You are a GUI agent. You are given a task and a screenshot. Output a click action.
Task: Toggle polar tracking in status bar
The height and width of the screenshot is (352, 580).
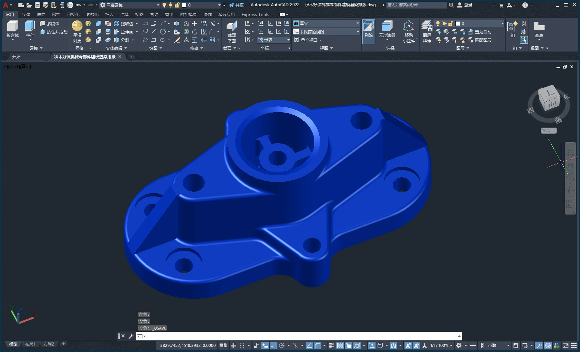click(282, 346)
